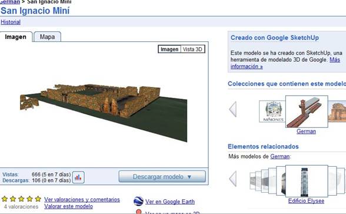
Task: Open the statistics bar chart icon
Action: click(78, 177)
